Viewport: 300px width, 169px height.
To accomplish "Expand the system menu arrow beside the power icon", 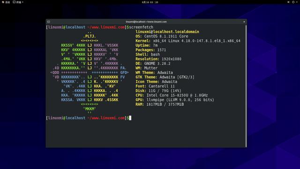I will coord(296,2).
